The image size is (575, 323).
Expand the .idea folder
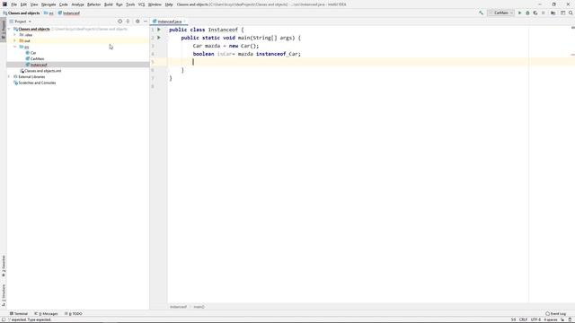pos(15,35)
